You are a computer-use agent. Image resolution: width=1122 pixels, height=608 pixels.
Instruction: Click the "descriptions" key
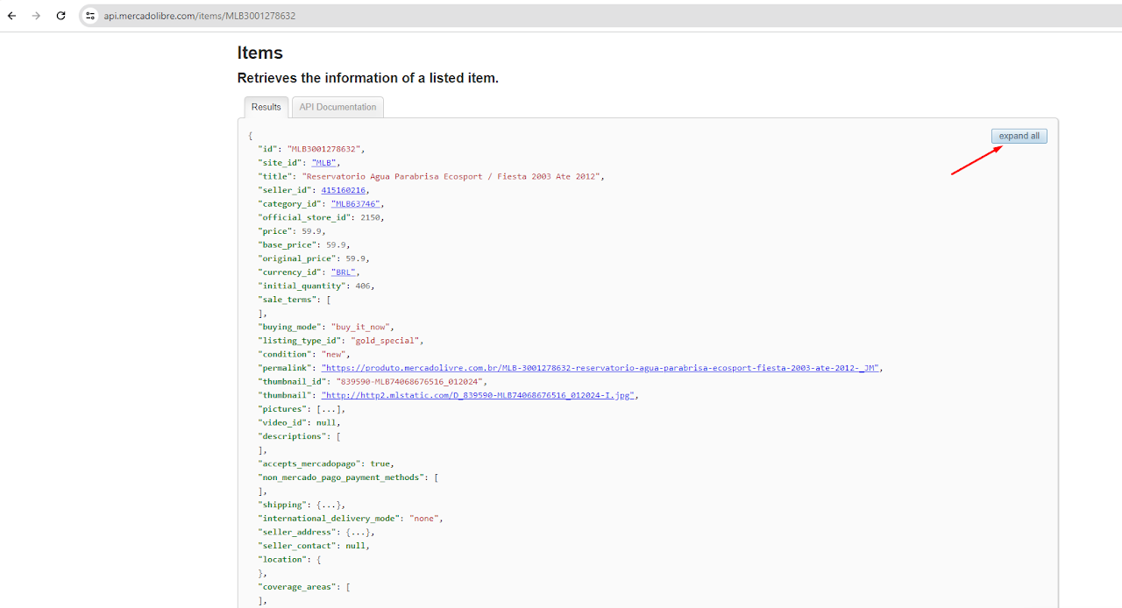coord(292,436)
